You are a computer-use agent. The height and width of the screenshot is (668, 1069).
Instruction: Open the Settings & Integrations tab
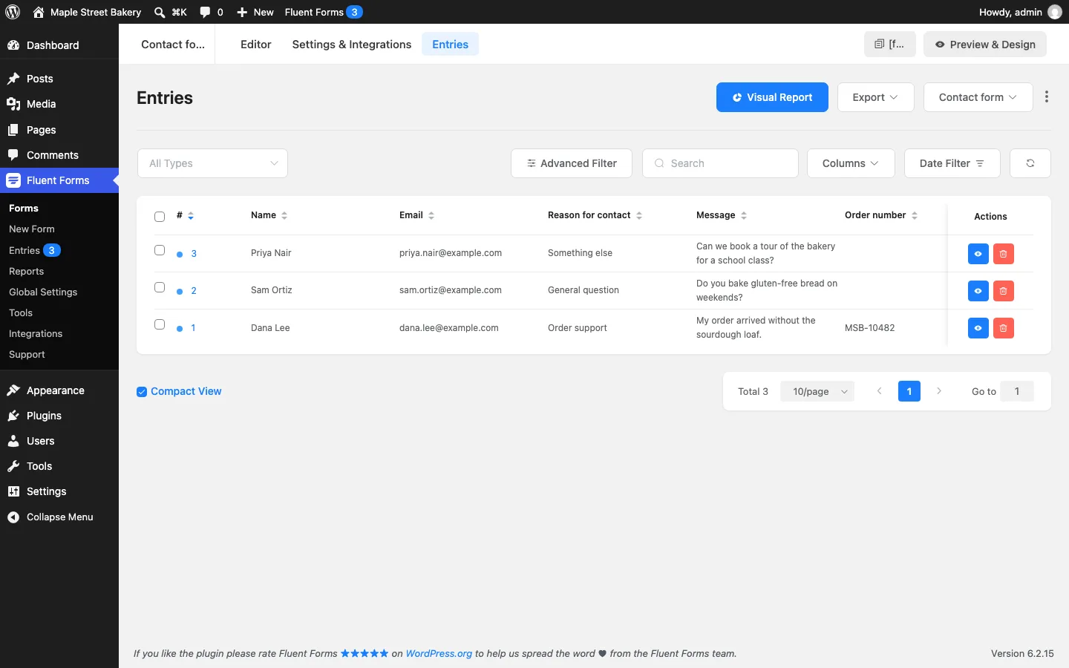tap(352, 45)
